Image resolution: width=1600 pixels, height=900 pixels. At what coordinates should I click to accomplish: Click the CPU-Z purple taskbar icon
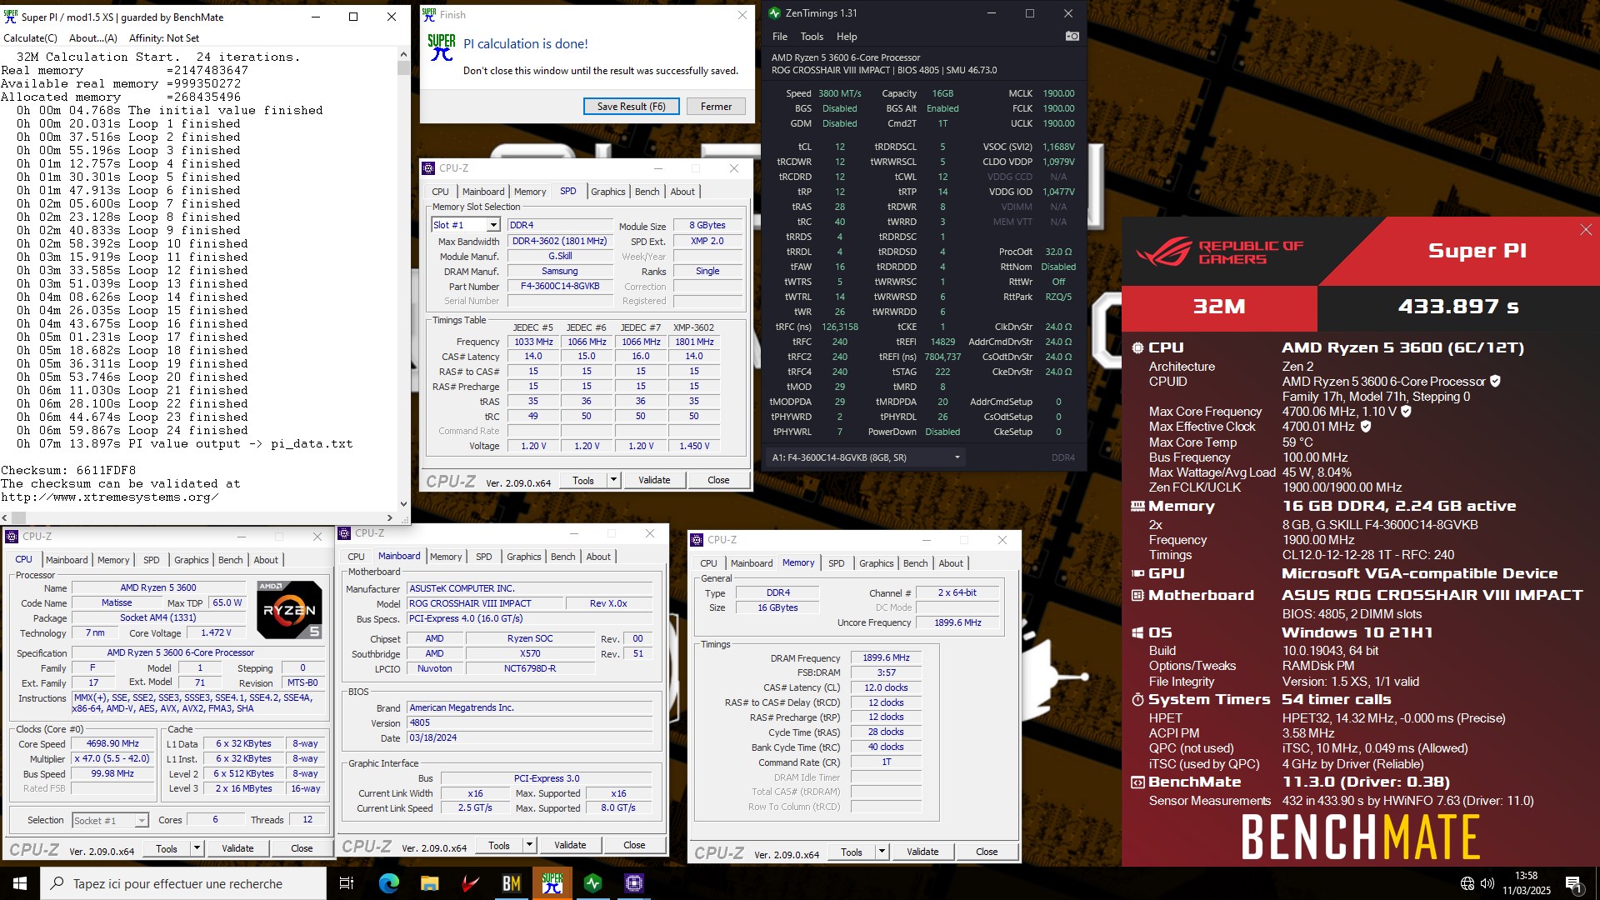[x=633, y=883]
